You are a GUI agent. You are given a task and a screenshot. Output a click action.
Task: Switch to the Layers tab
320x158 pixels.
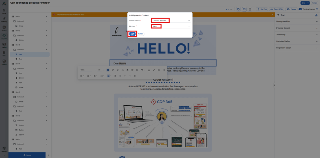click(27, 155)
